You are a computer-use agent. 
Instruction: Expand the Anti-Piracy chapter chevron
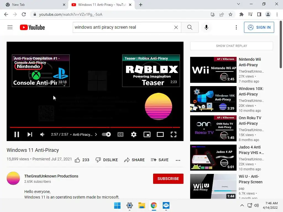pyautogui.click(x=96, y=134)
